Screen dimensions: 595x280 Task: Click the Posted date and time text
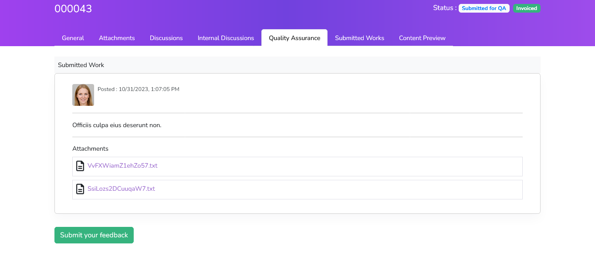pos(139,89)
